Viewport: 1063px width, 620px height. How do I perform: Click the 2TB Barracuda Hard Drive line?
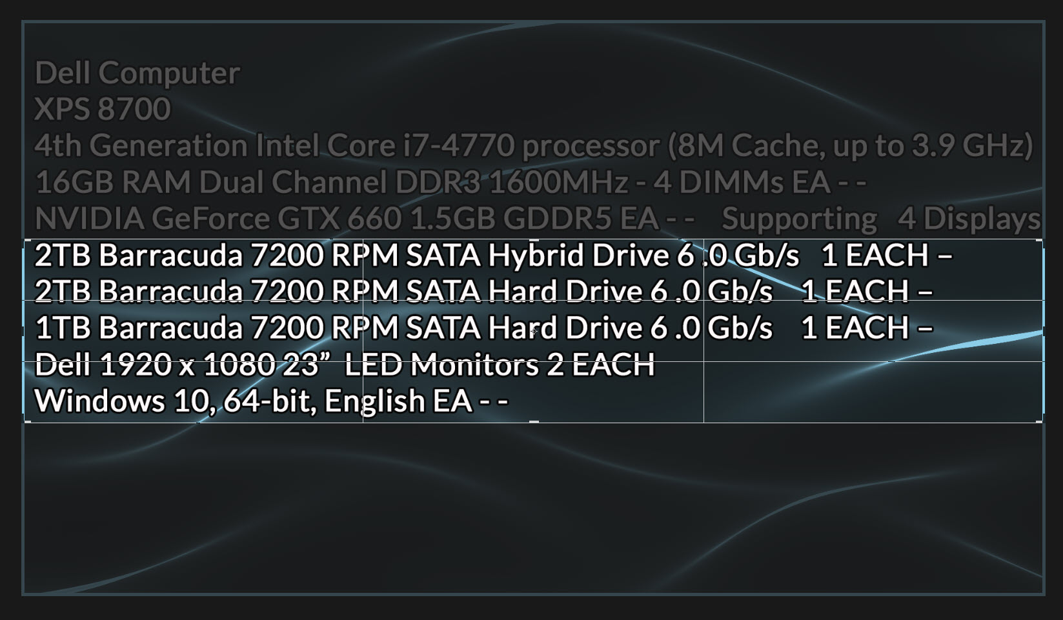pyautogui.click(x=483, y=291)
